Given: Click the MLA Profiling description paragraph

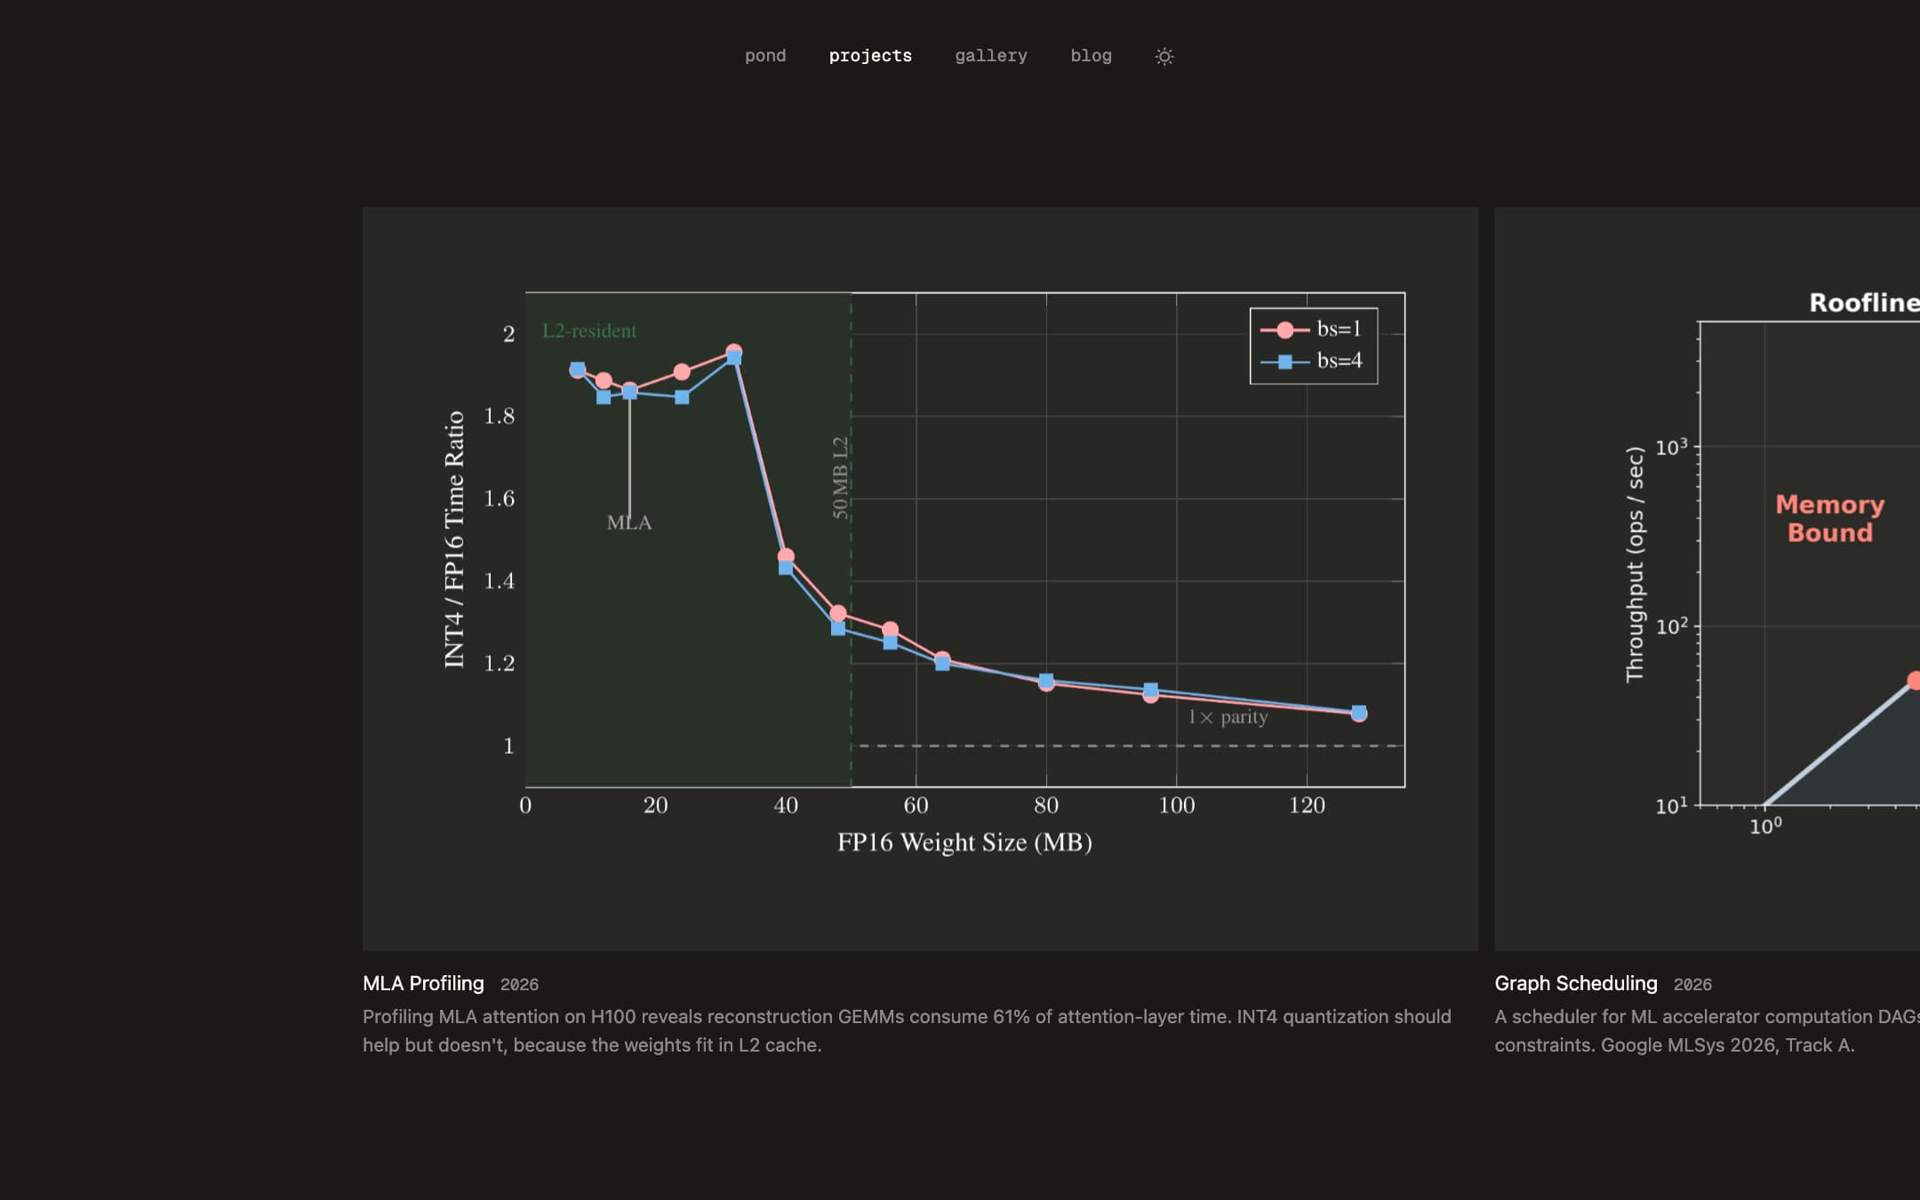Looking at the screenshot, I should click(x=907, y=1030).
